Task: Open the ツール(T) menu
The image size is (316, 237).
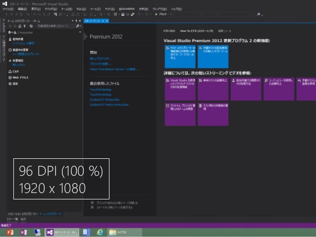Action: click(95, 9)
